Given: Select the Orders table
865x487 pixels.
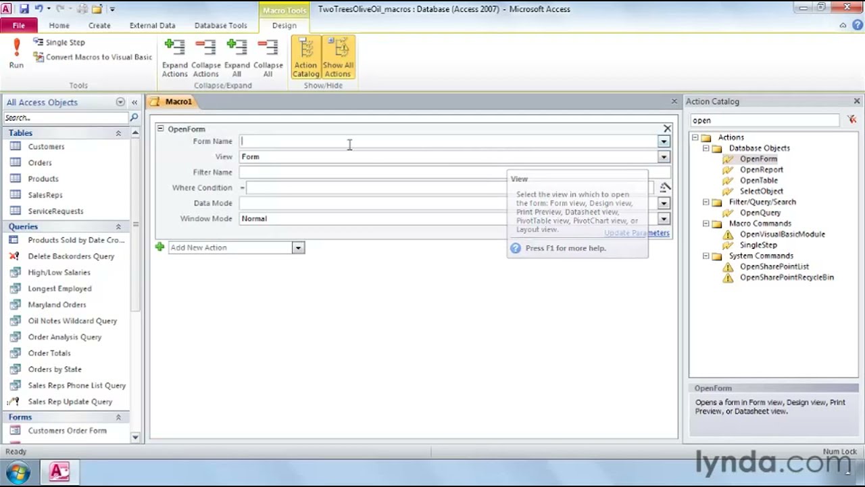Looking at the screenshot, I should pyautogui.click(x=40, y=163).
